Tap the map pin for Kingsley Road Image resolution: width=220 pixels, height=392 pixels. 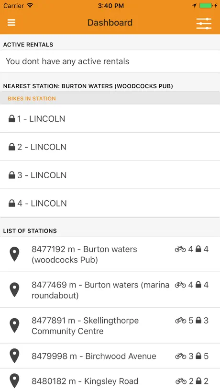pos(14,381)
